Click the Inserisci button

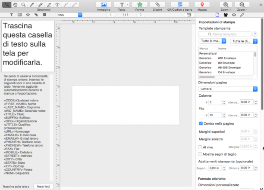44,187
